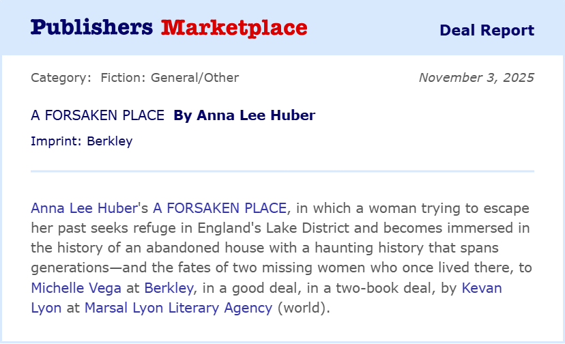
Task: Click the A FORSAKEN PLACE link in the description
Action: click(222, 207)
